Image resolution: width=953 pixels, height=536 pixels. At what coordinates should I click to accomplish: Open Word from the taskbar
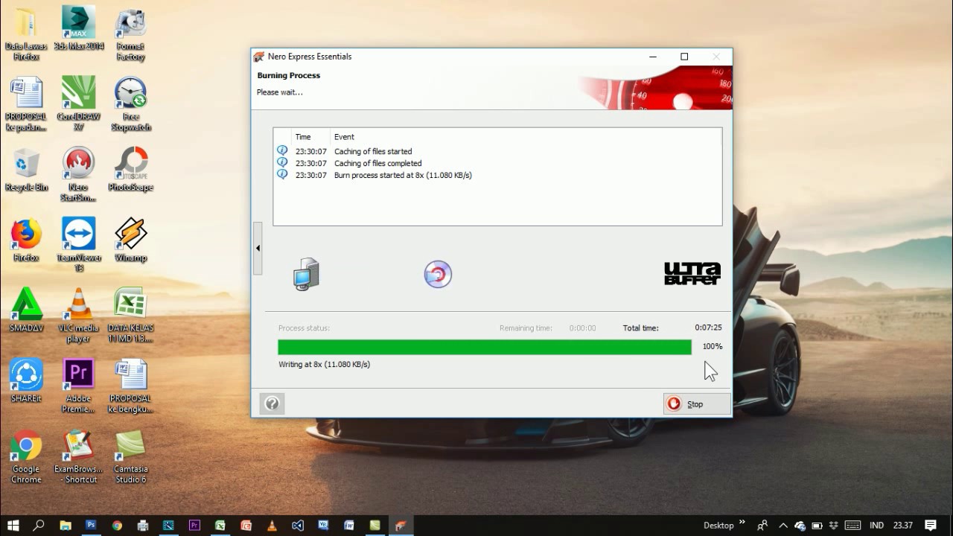[x=349, y=525]
